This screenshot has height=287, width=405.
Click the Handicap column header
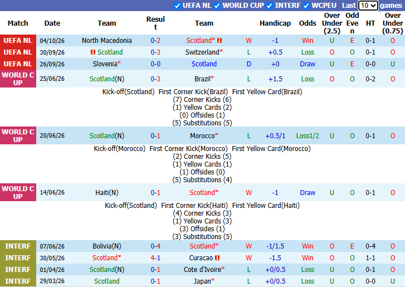[x=275, y=23]
